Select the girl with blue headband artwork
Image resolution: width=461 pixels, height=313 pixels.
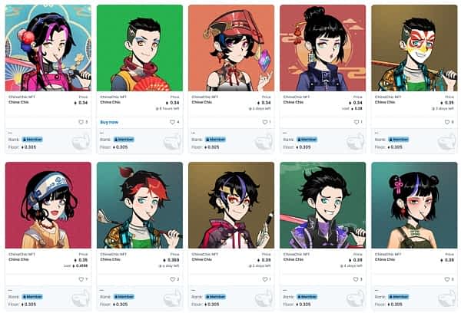pyautogui.click(x=48, y=206)
